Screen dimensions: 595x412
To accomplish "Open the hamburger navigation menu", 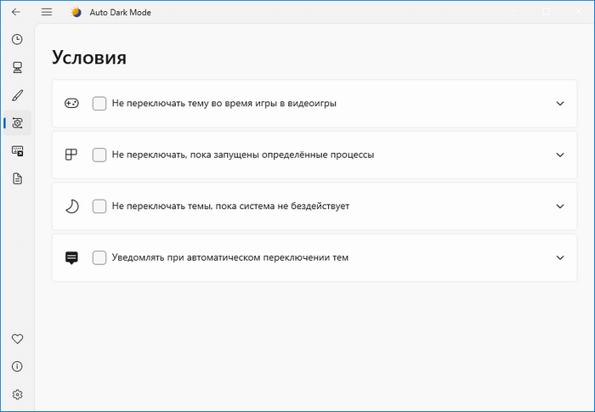I will coord(47,12).
